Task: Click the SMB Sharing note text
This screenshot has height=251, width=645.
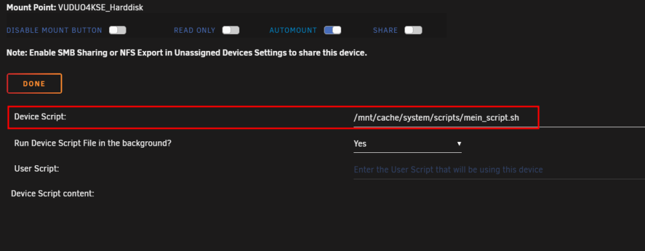Action: coord(187,53)
